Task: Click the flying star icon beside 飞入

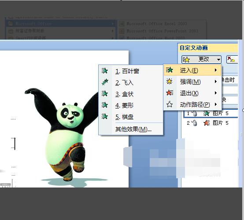Action: coord(105,82)
